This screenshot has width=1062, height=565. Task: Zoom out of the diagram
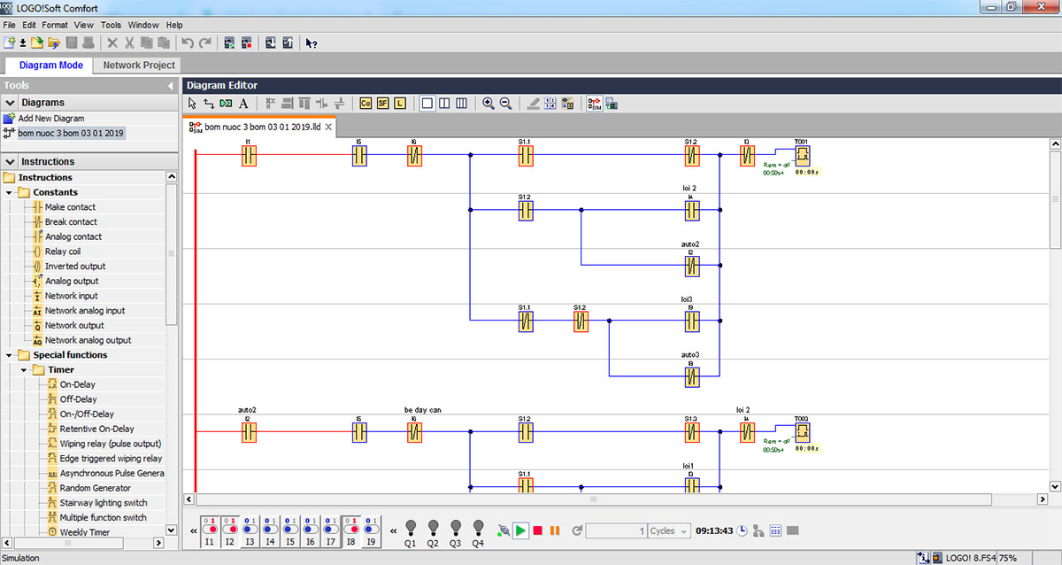tap(505, 104)
